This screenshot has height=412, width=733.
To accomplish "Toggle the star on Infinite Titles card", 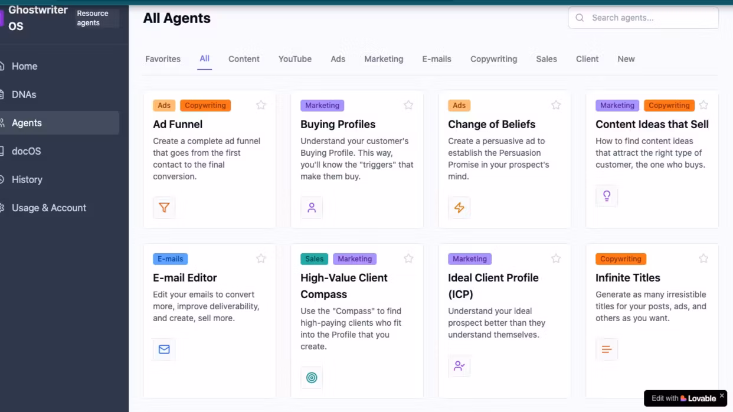I will pyautogui.click(x=703, y=259).
